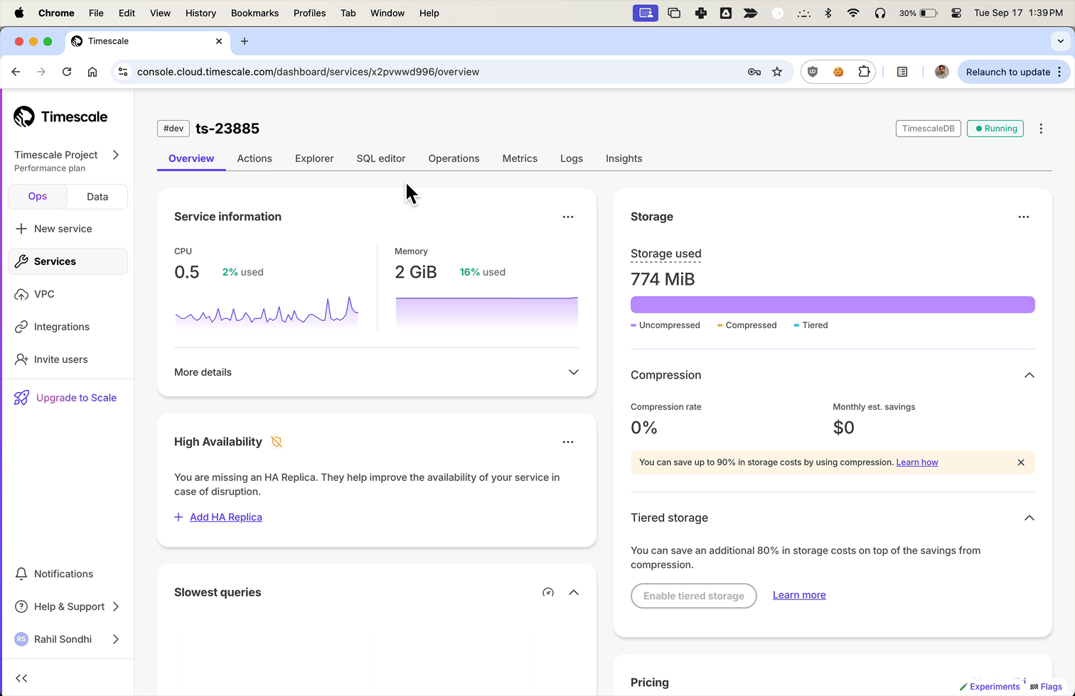Open the Metrics tab

point(520,158)
